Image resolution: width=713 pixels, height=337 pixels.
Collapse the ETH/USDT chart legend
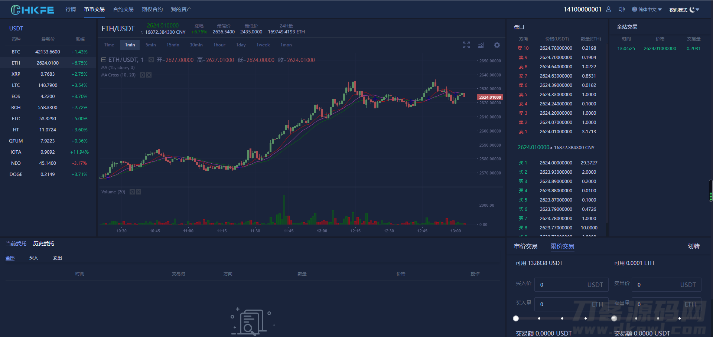pos(104,60)
